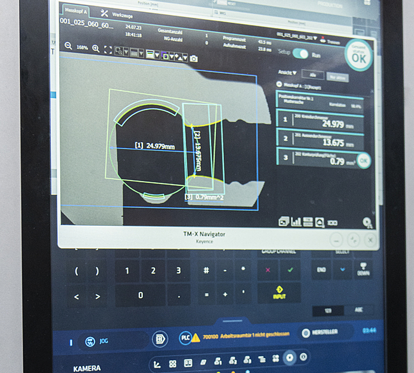
Task: Zoom out with the magnifier minus icon
Action: tap(68, 46)
